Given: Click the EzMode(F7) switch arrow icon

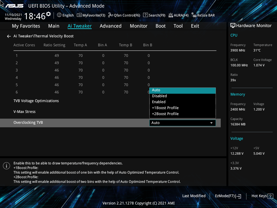Looking at the screenshot, I should [x=239, y=196].
